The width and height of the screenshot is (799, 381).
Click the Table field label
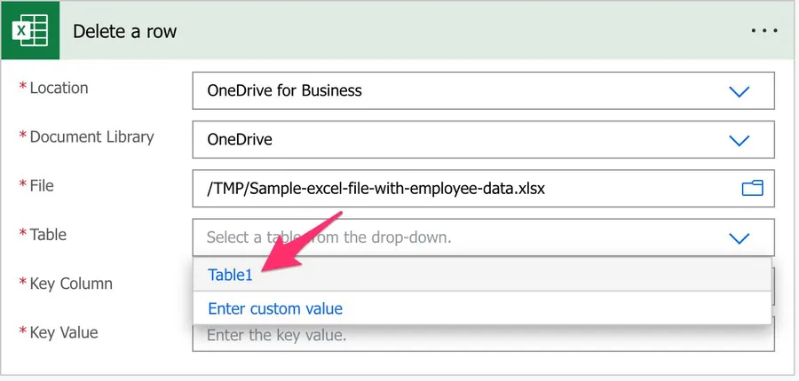point(48,234)
